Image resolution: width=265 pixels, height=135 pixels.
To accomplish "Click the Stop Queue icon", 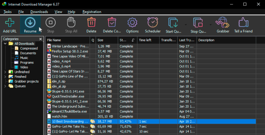I will [x=198, y=23].
